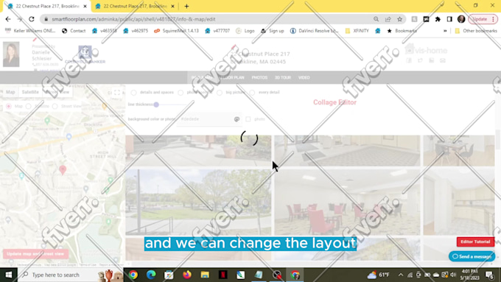Click the background color picker icon
Screen dimensions: 501x282
click(237, 119)
